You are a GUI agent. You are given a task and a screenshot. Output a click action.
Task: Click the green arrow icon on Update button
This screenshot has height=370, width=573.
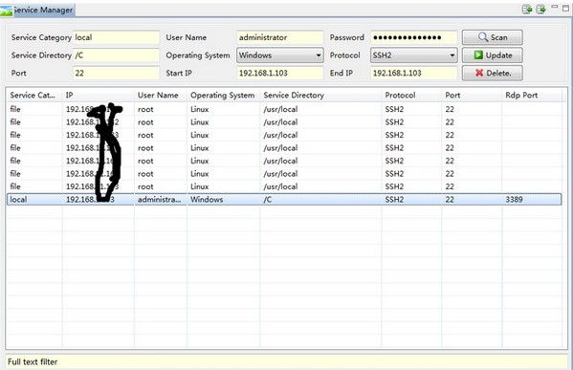[x=478, y=54]
